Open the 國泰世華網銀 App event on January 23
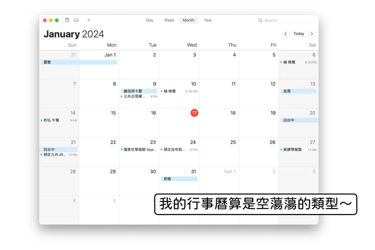 click(139, 150)
